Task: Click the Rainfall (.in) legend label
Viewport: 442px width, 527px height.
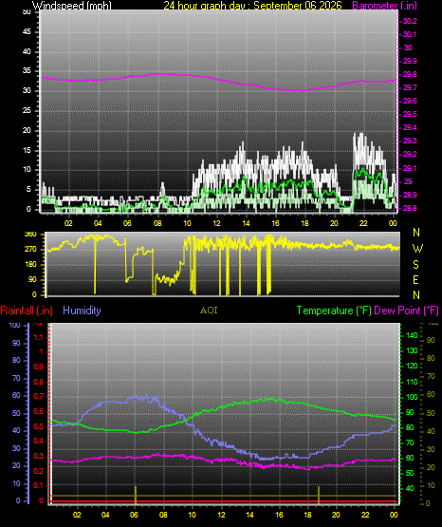Action: 27,311
